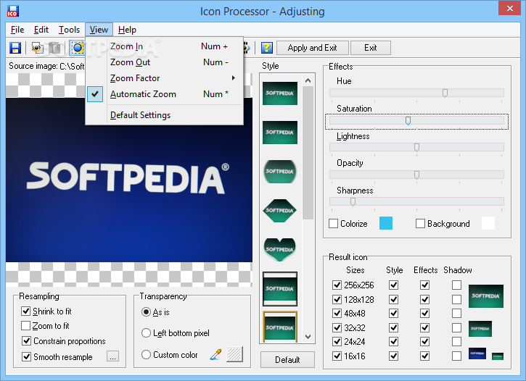The image size is (526, 381).
Task: Click the eyedropper custom color picker icon
Action: pos(215,354)
